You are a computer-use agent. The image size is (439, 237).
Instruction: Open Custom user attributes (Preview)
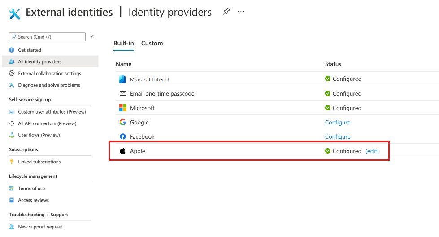[x=52, y=112]
